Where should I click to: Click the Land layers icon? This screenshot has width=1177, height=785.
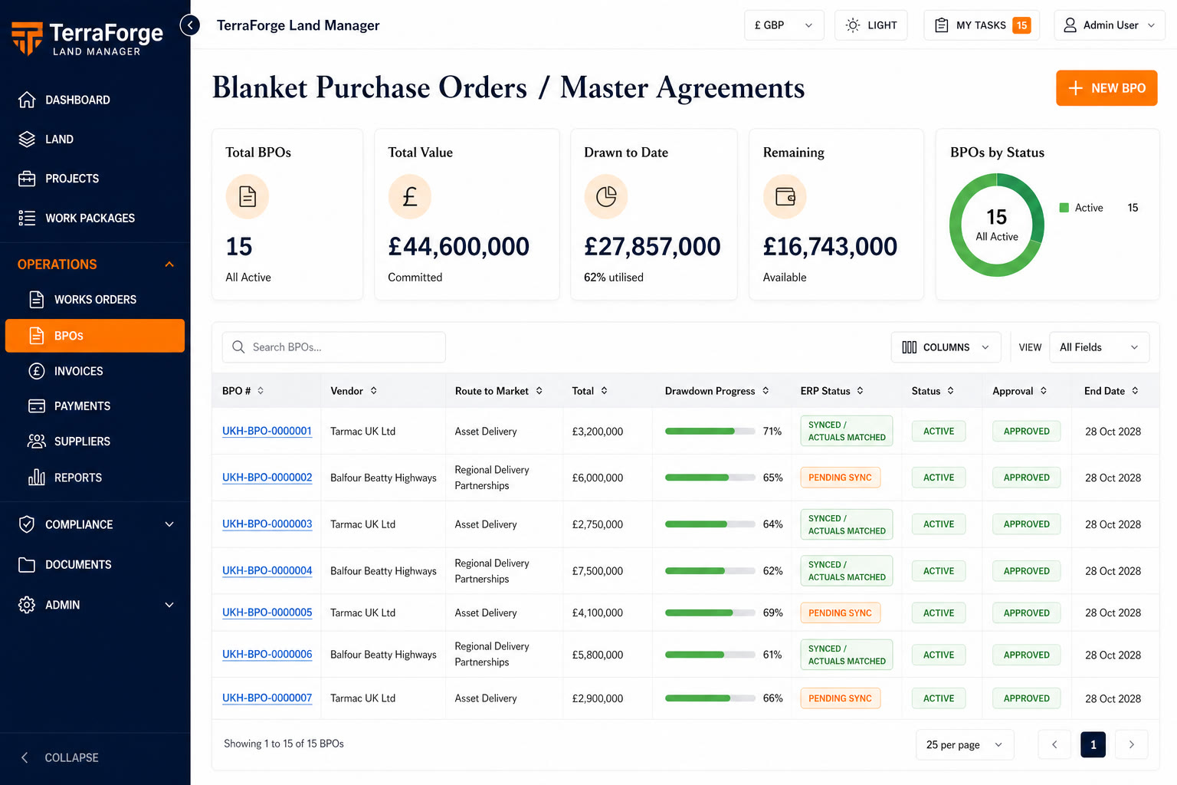(27, 140)
